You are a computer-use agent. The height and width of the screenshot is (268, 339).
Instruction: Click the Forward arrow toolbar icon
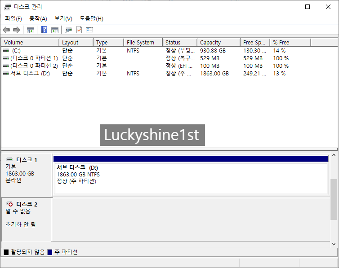[17, 30]
